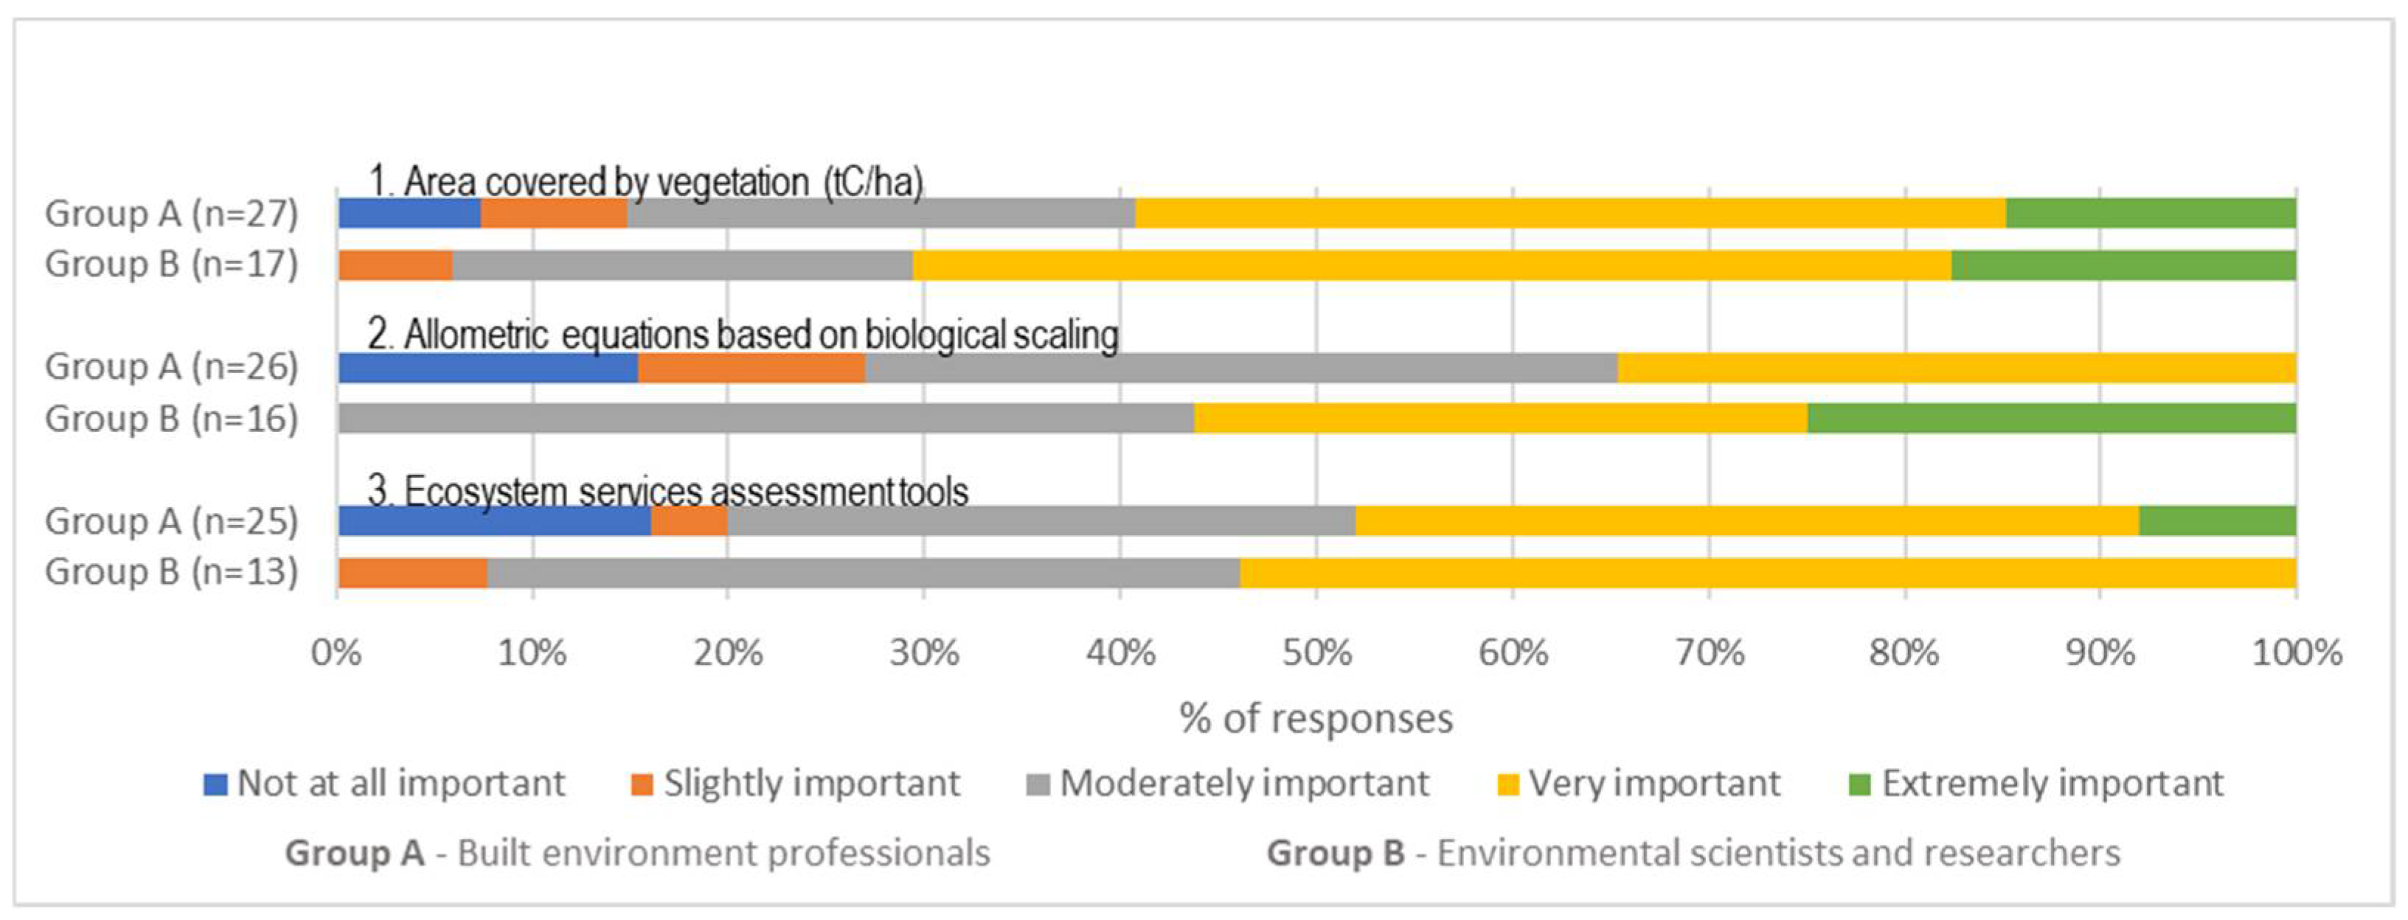The image size is (2408, 920).
Task: Click the orange Slightly important legend swatch
Action: (x=641, y=784)
